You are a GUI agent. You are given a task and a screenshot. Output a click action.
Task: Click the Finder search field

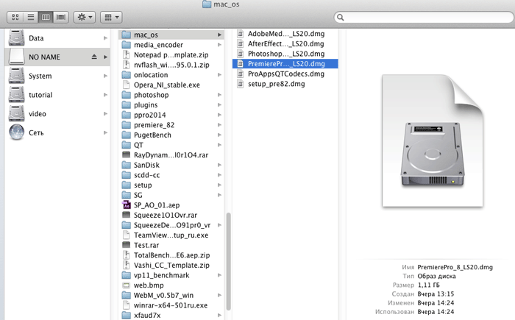tap(424, 17)
